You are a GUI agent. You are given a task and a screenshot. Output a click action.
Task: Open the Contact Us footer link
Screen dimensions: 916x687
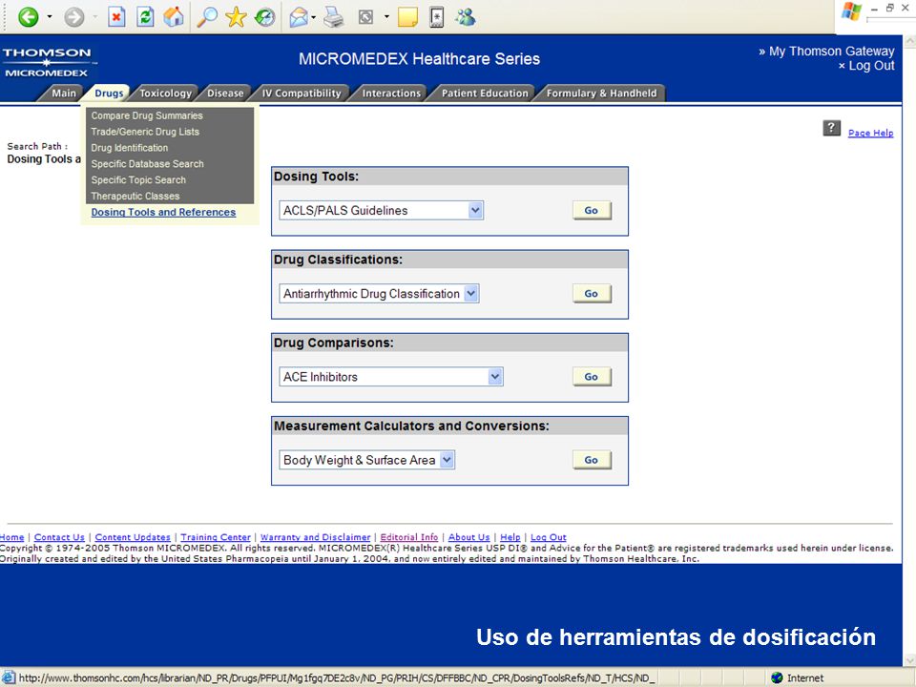[59, 537]
